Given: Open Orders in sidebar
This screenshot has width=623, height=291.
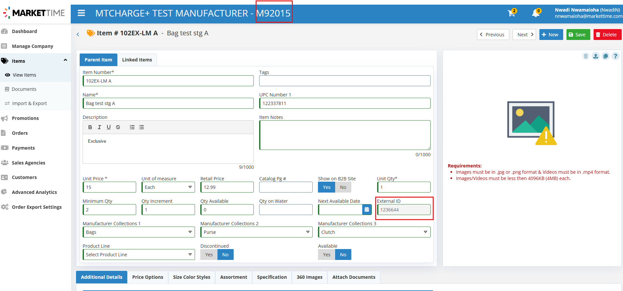Looking at the screenshot, I should coord(20,133).
